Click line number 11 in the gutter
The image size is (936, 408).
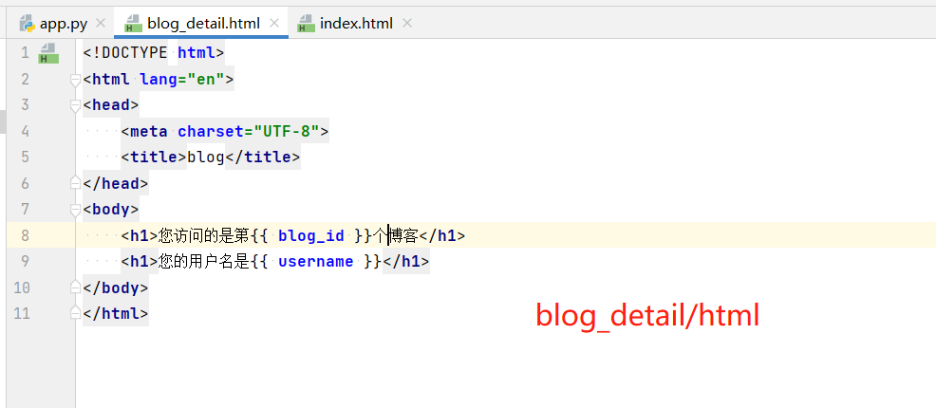click(22, 313)
